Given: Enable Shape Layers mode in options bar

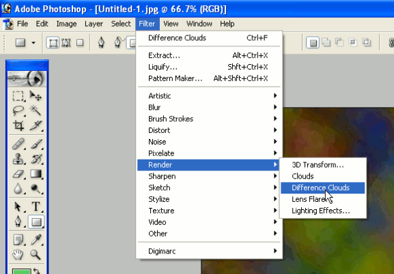Looking at the screenshot, I should [x=53, y=43].
